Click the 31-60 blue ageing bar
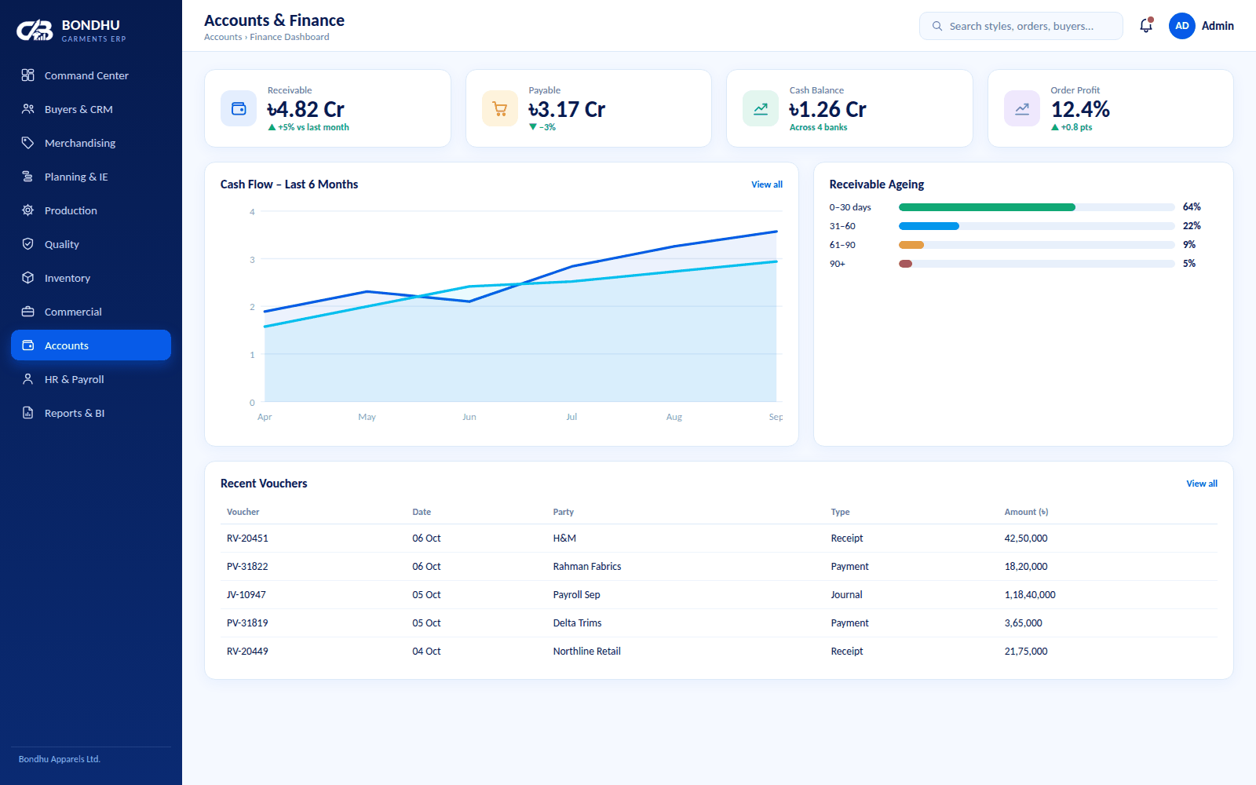This screenshot has width=1256, height=785. coord(929,226)
